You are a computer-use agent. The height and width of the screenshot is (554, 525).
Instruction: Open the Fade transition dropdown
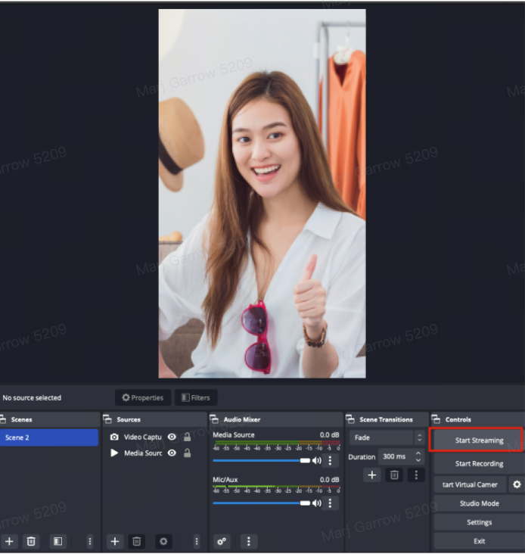389,437
